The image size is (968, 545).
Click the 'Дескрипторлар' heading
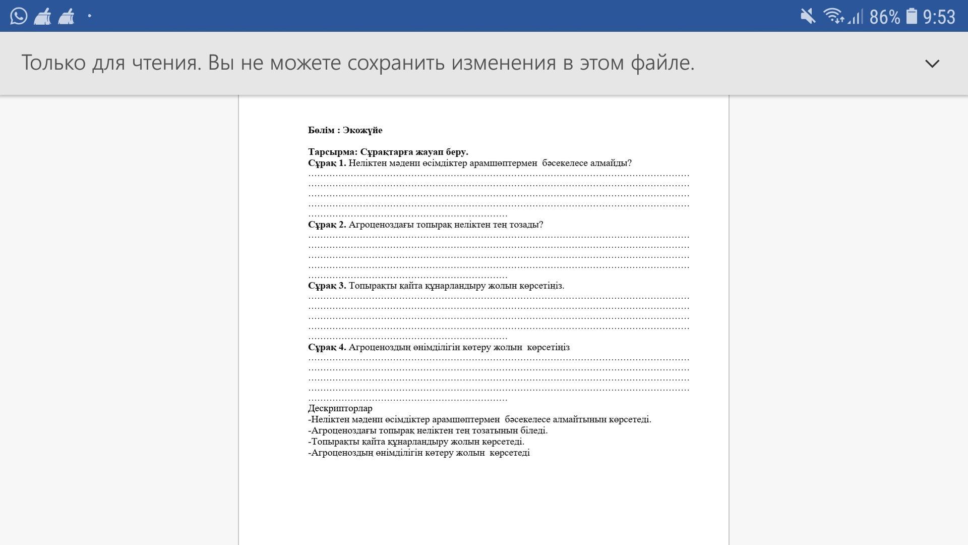tap(340, 408)
